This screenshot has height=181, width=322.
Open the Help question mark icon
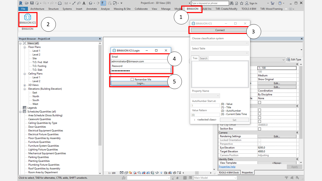(280, 3)
